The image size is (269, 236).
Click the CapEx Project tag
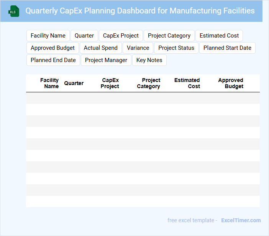tap(121, 36)
